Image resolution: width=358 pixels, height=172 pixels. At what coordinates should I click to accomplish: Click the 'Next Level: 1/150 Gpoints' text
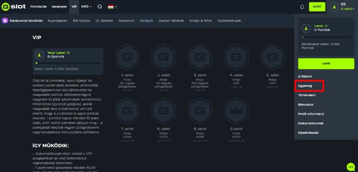pos(56,69)
